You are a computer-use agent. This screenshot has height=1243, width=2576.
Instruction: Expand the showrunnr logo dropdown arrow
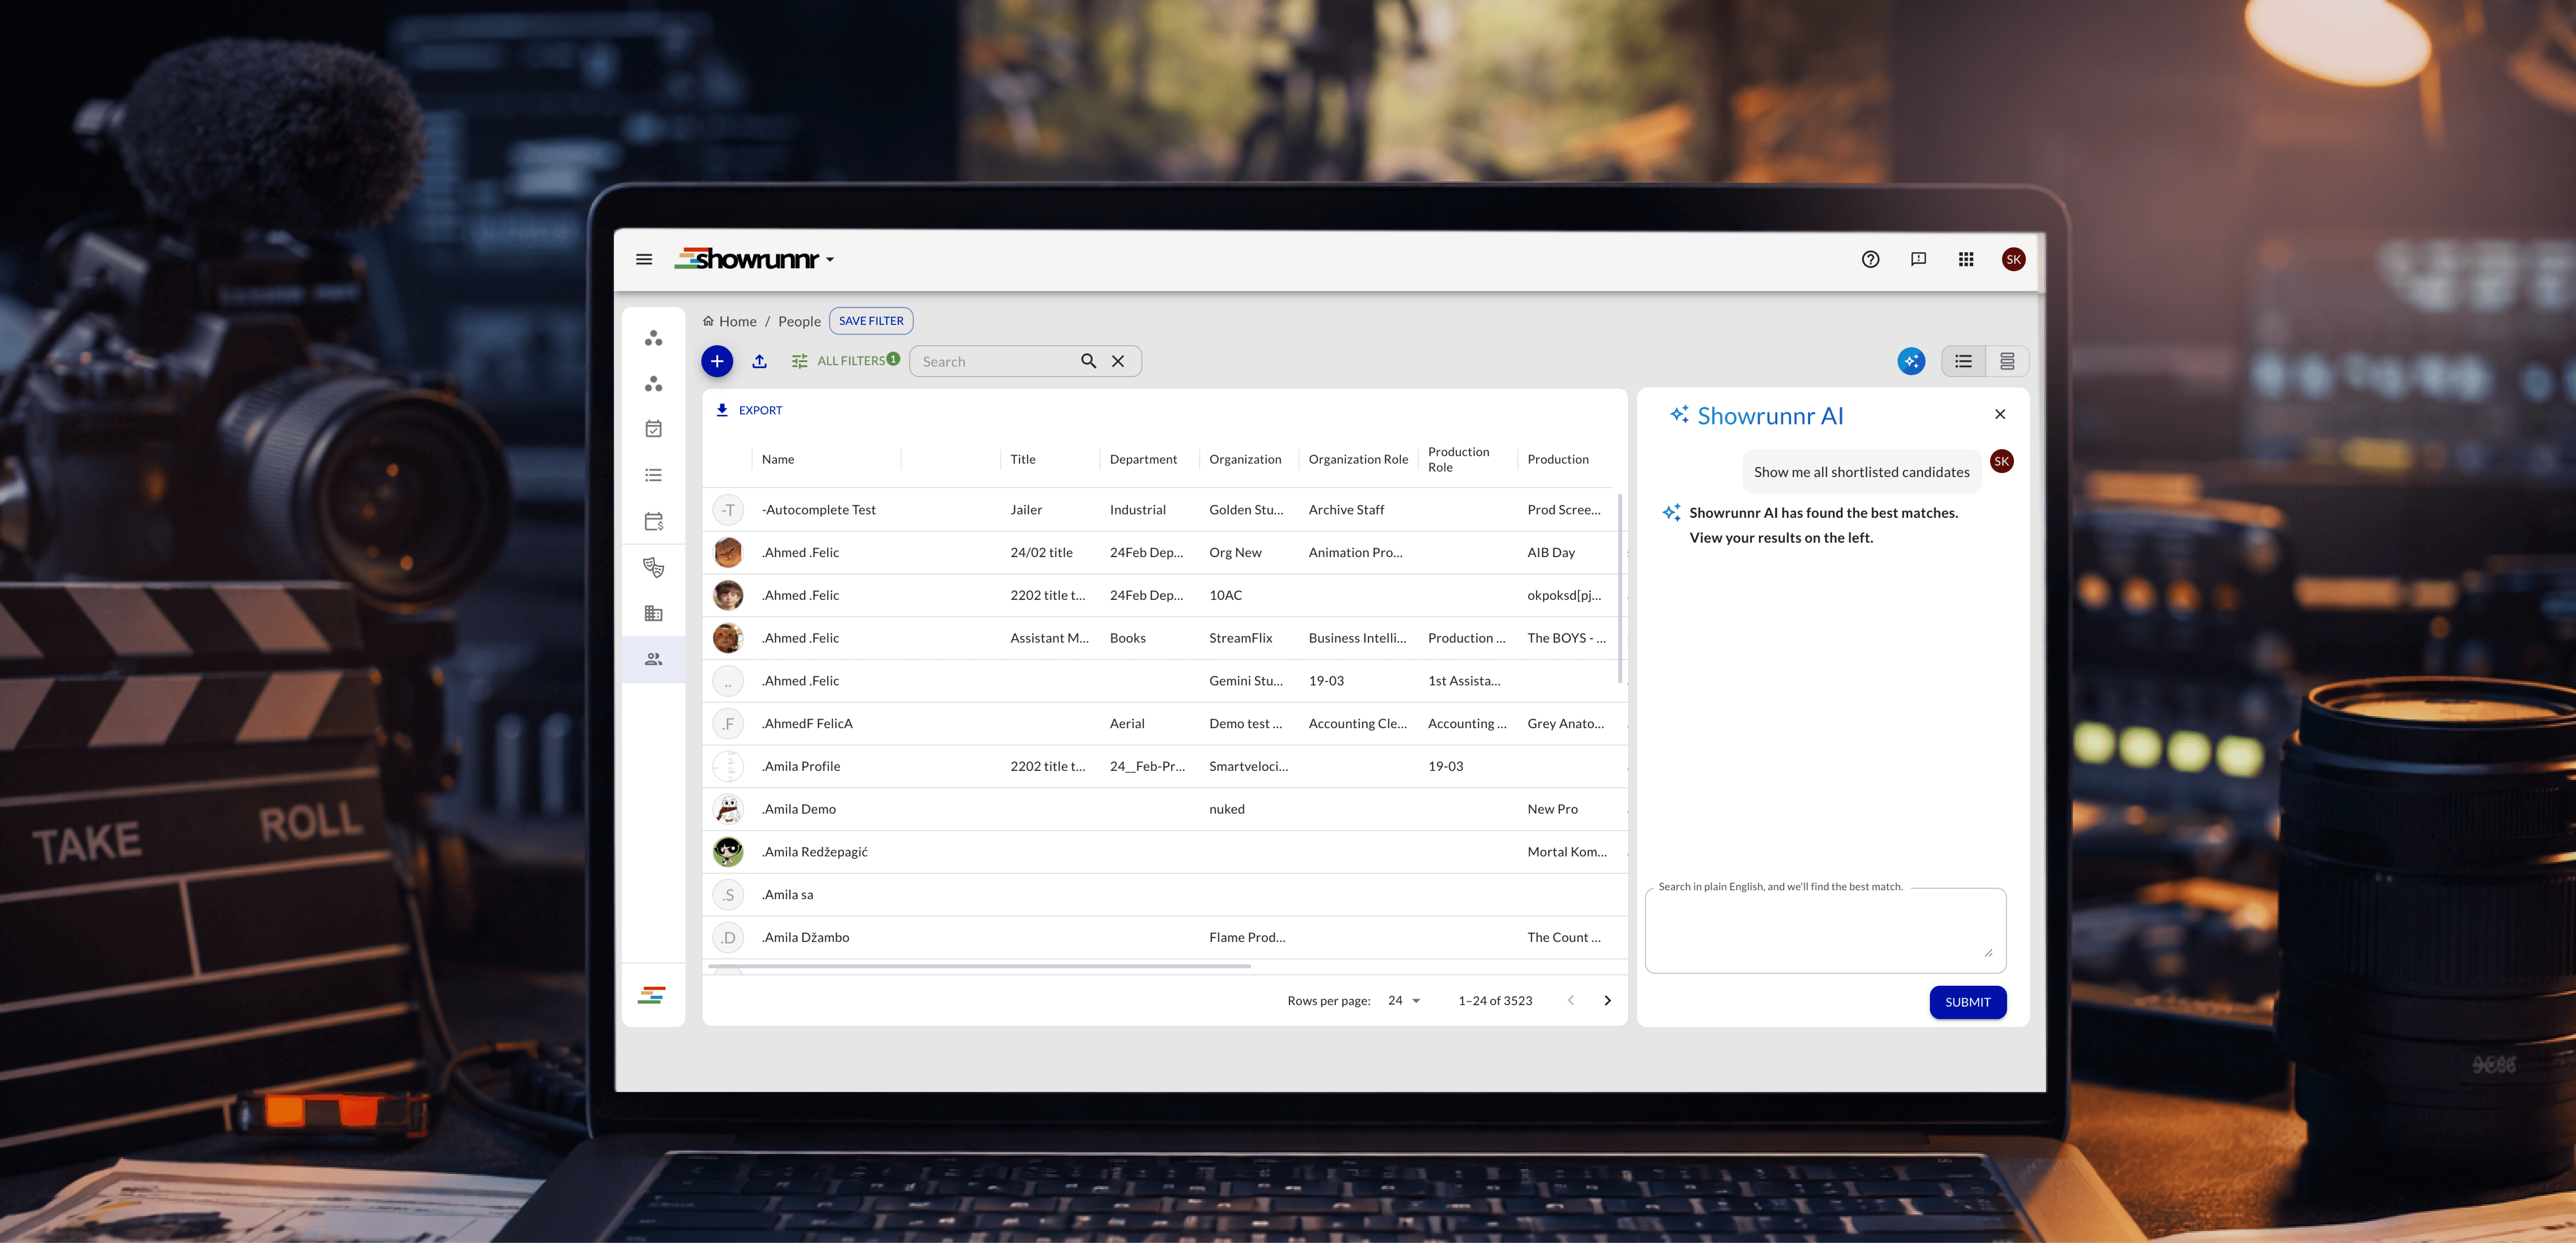pyautogui.click(x=830, y=261)
